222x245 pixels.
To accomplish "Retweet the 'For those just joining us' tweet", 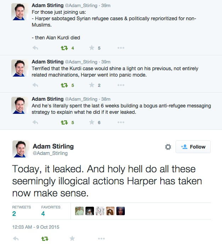I will click(x=64, y=48).
